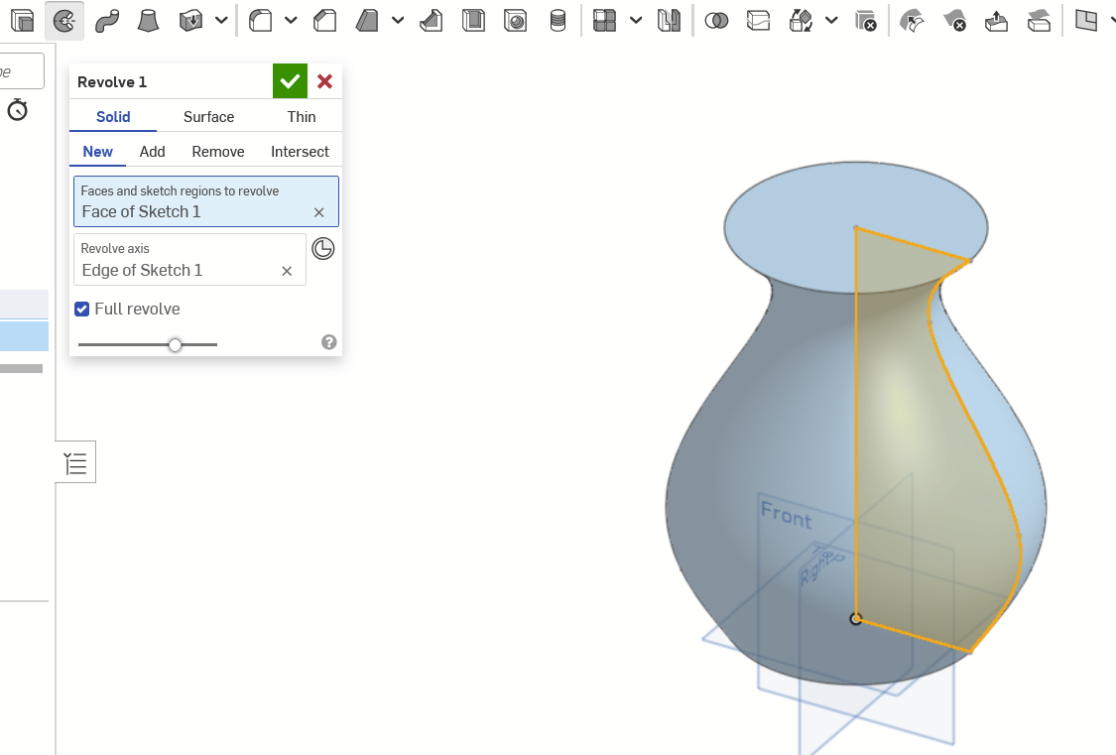Viewport: 1116px width, 755px height.
Task: Select the Delete face tool
Action: (x=954, y=21)
